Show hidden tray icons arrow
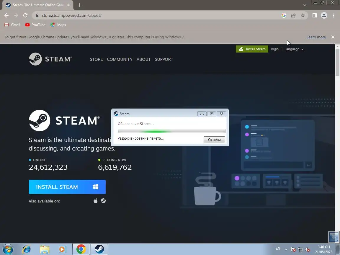Image resolution: width=340 pixels, height=255 pixels. 286,249
